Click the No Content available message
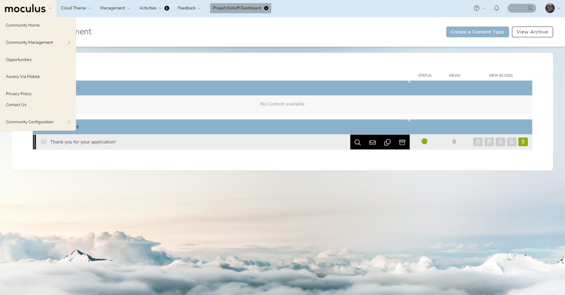This screenshot has height=295, width=565. click(282, 104)
